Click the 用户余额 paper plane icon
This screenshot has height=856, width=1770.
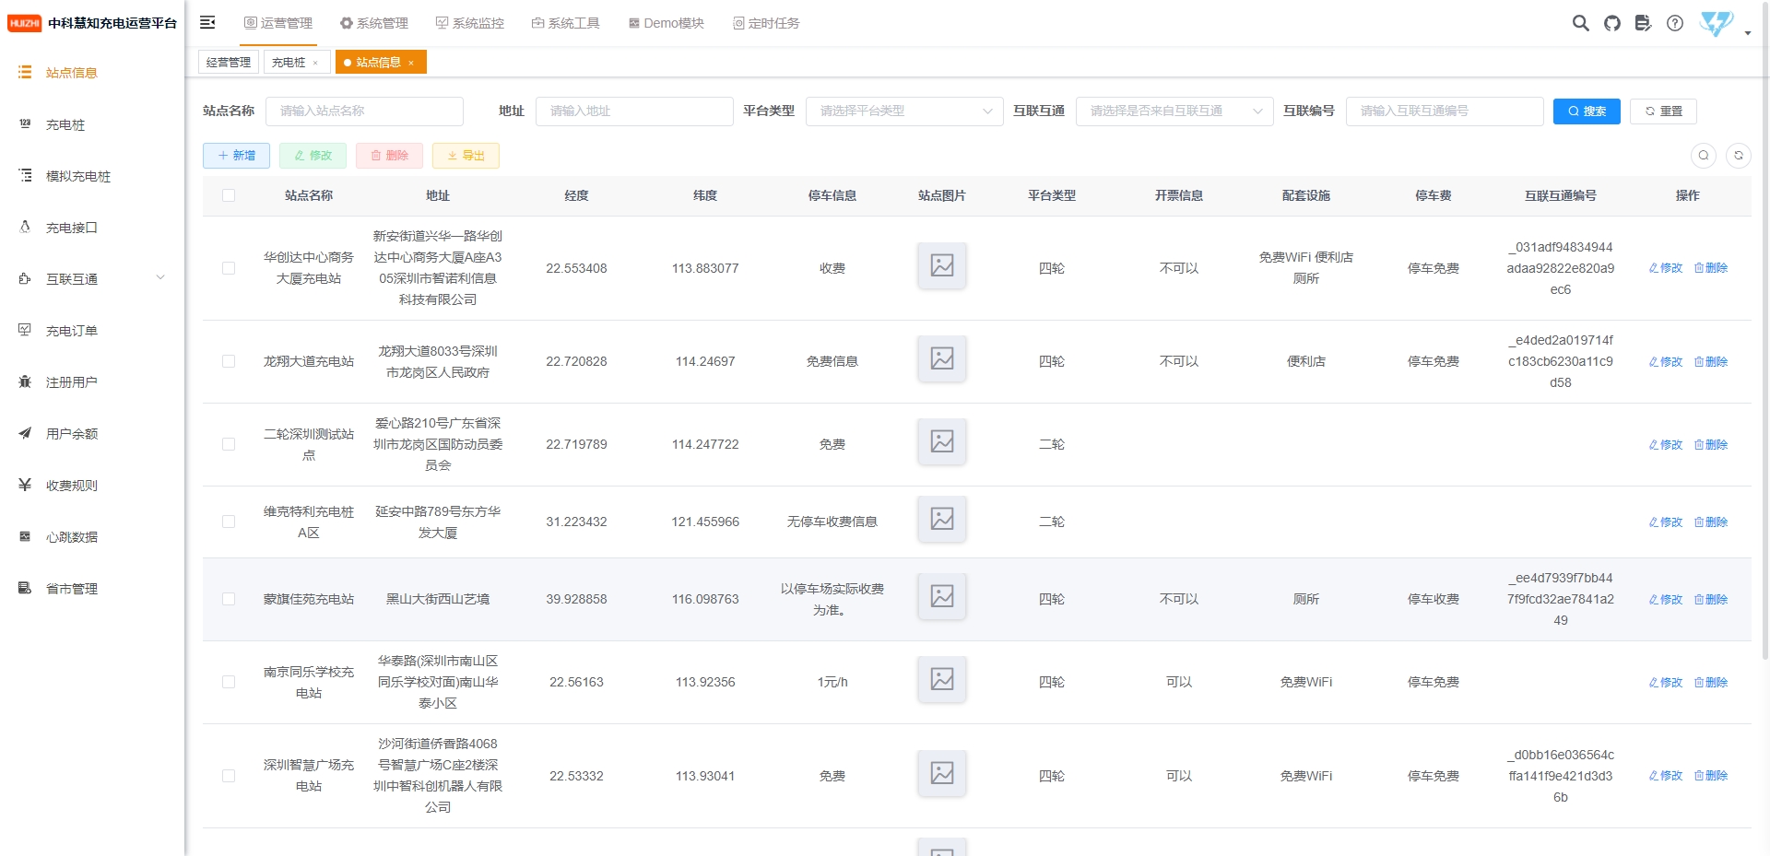point(25,433)
